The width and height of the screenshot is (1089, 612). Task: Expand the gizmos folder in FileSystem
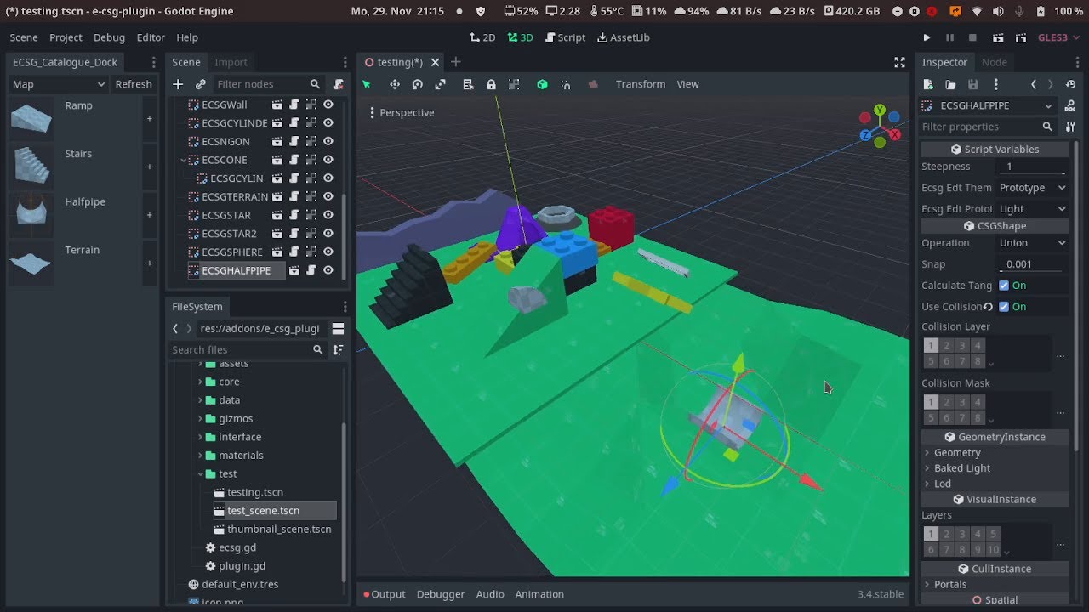201,418
